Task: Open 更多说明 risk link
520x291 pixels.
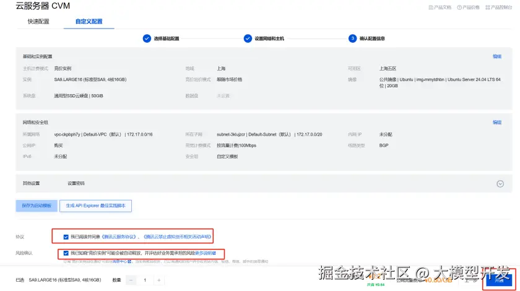Action: 206,253
